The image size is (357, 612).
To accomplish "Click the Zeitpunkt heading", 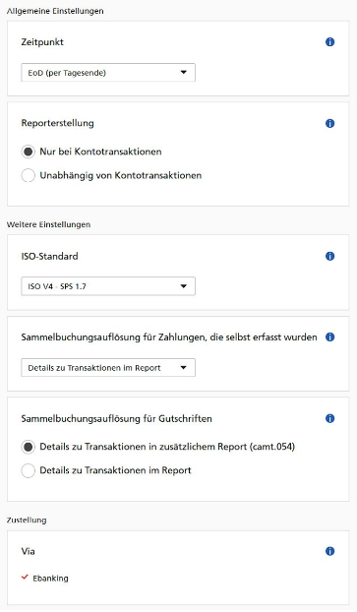I will [x=42, y=41].
